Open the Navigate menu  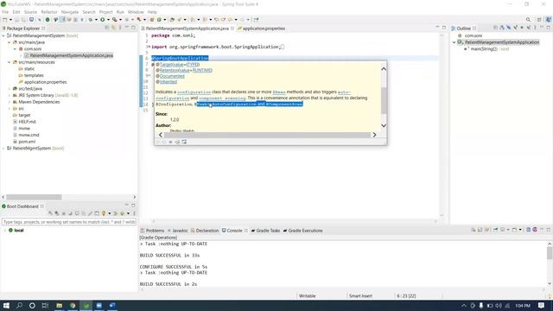[70, 12]
